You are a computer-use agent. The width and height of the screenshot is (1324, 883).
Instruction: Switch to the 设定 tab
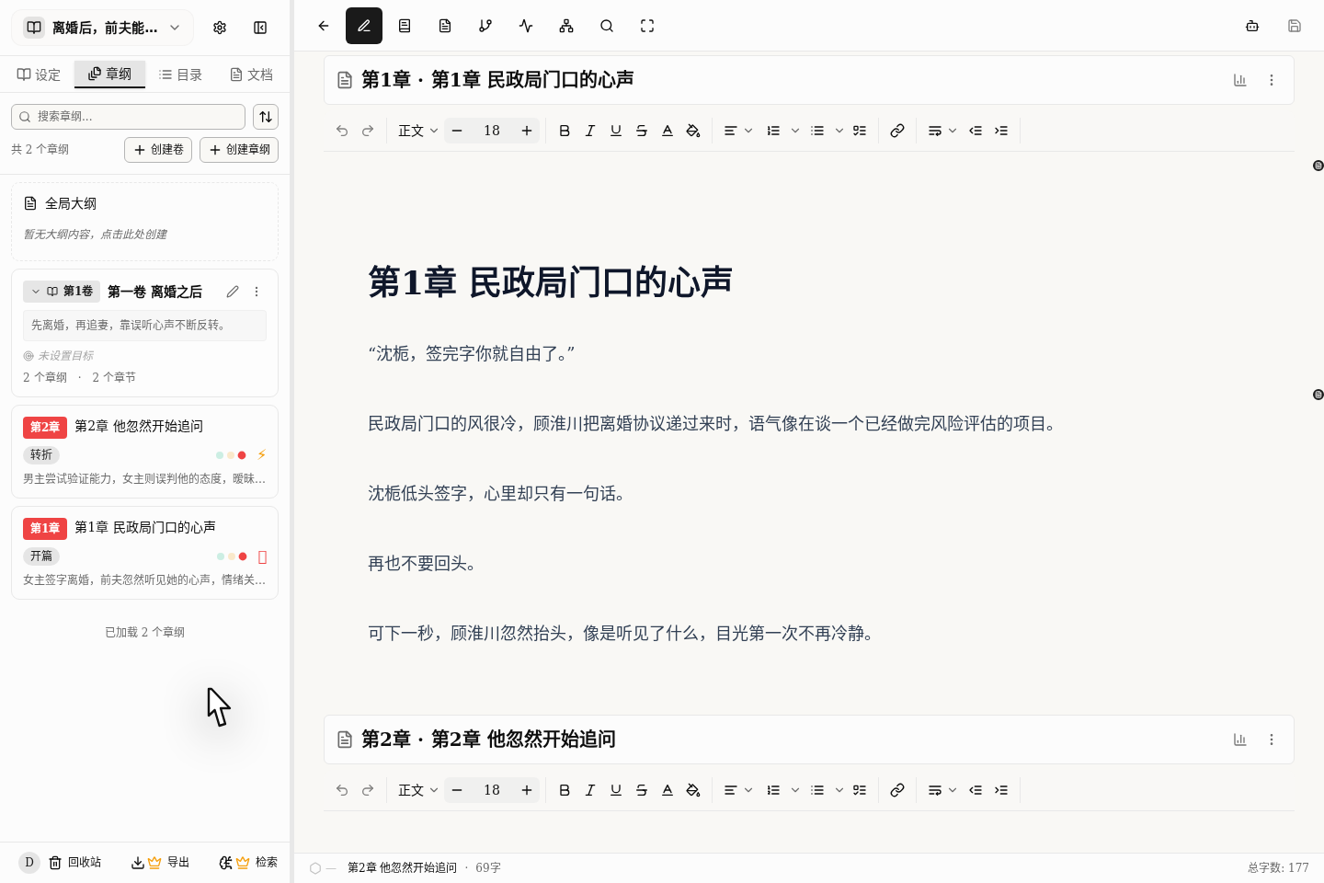(x=39, y=75)
